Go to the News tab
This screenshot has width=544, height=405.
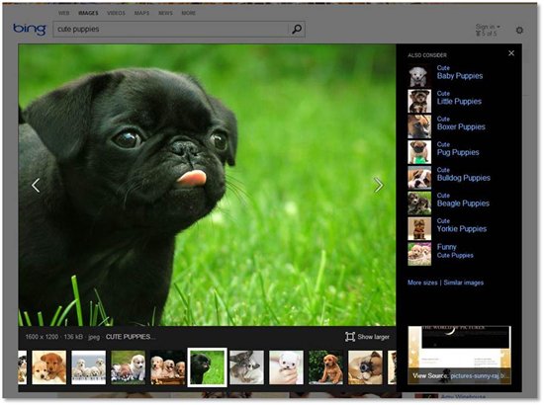[165, 13]
